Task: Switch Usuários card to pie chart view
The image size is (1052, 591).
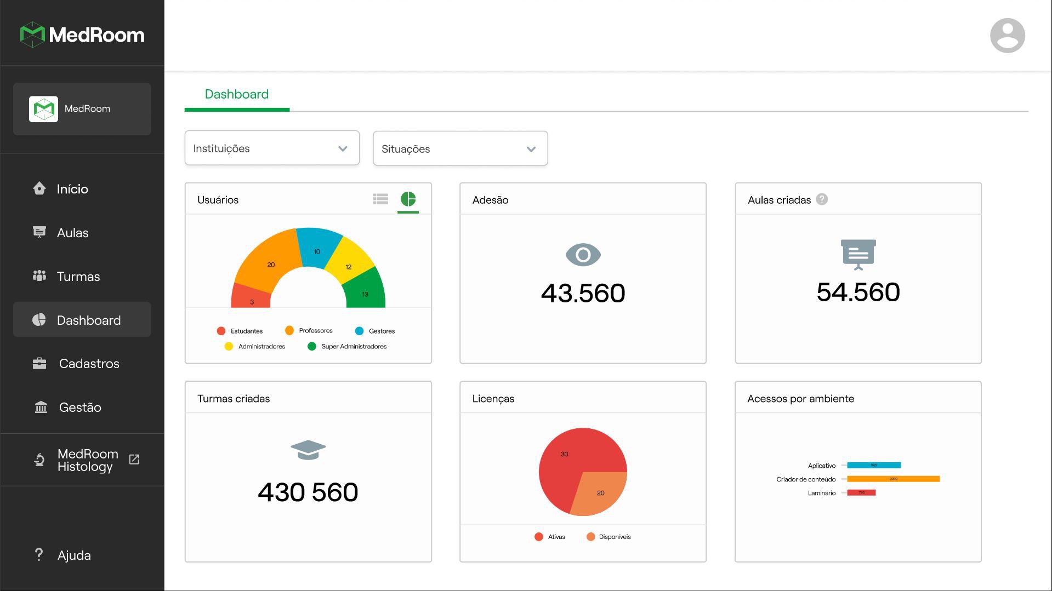Action: pos(408,199)
